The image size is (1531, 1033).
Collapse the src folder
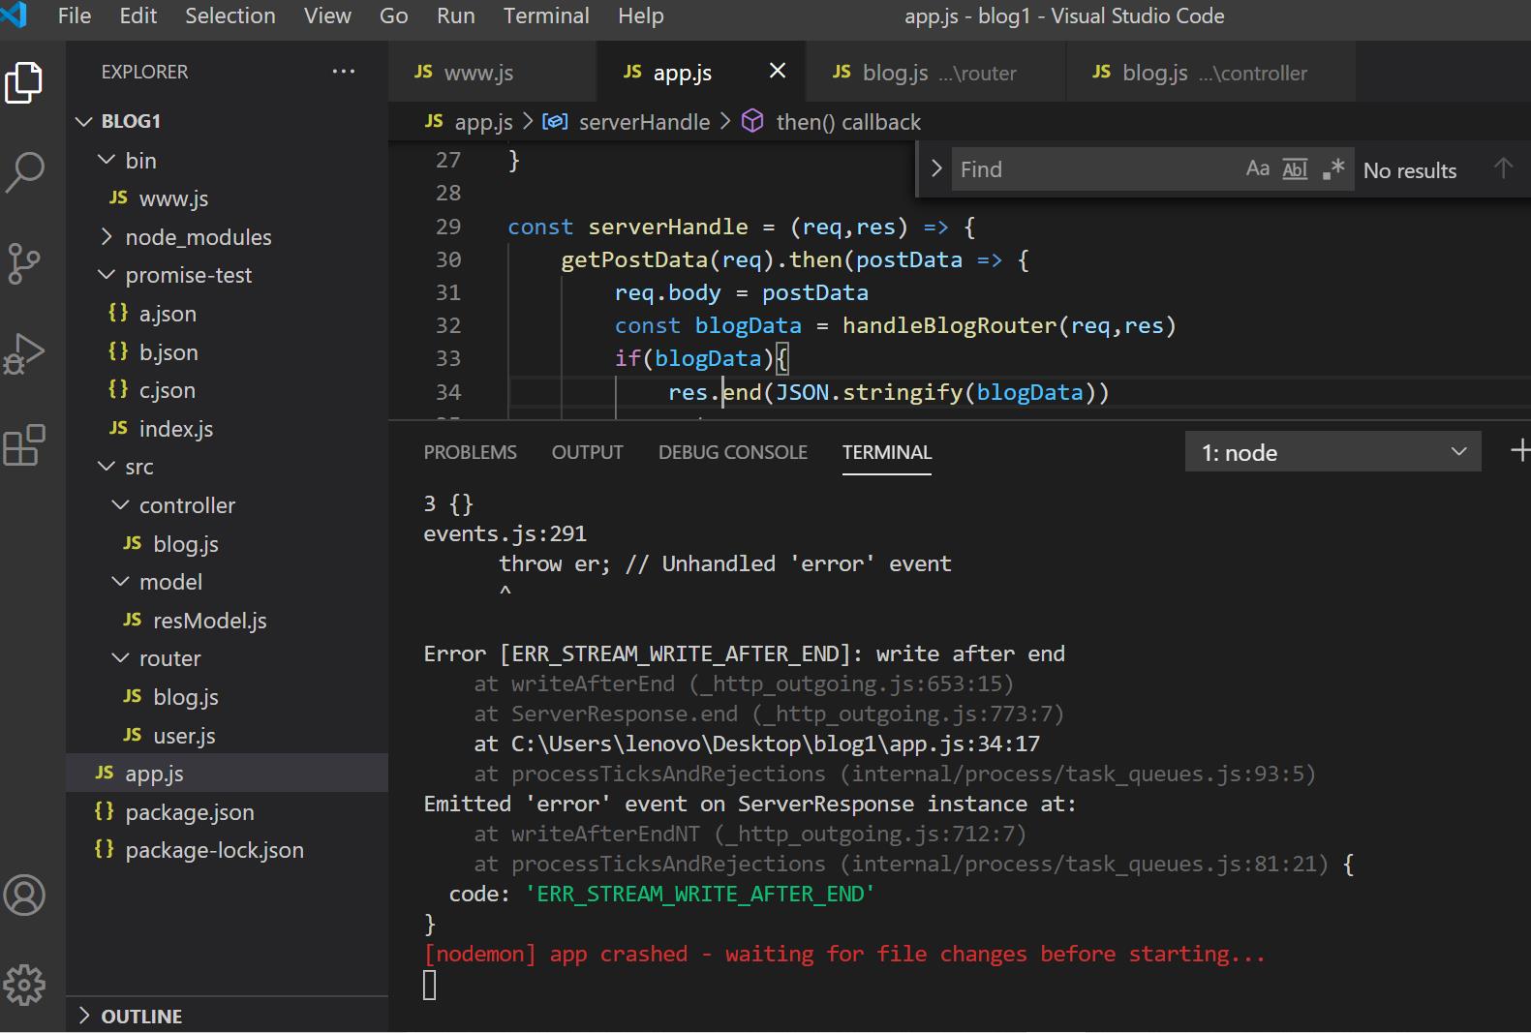tap(107, 467)
